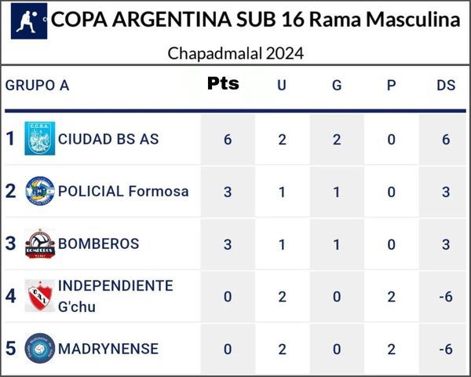
Task: Click the GRUPO A header label
Action: [38, 85]
